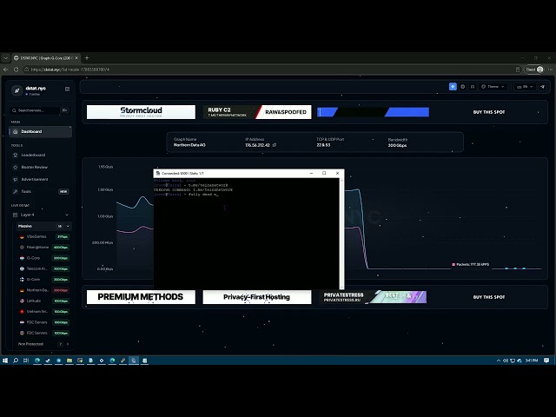
Task: Click the device icon in address bar
Action: pyautogui.click(x=518, y=69)
